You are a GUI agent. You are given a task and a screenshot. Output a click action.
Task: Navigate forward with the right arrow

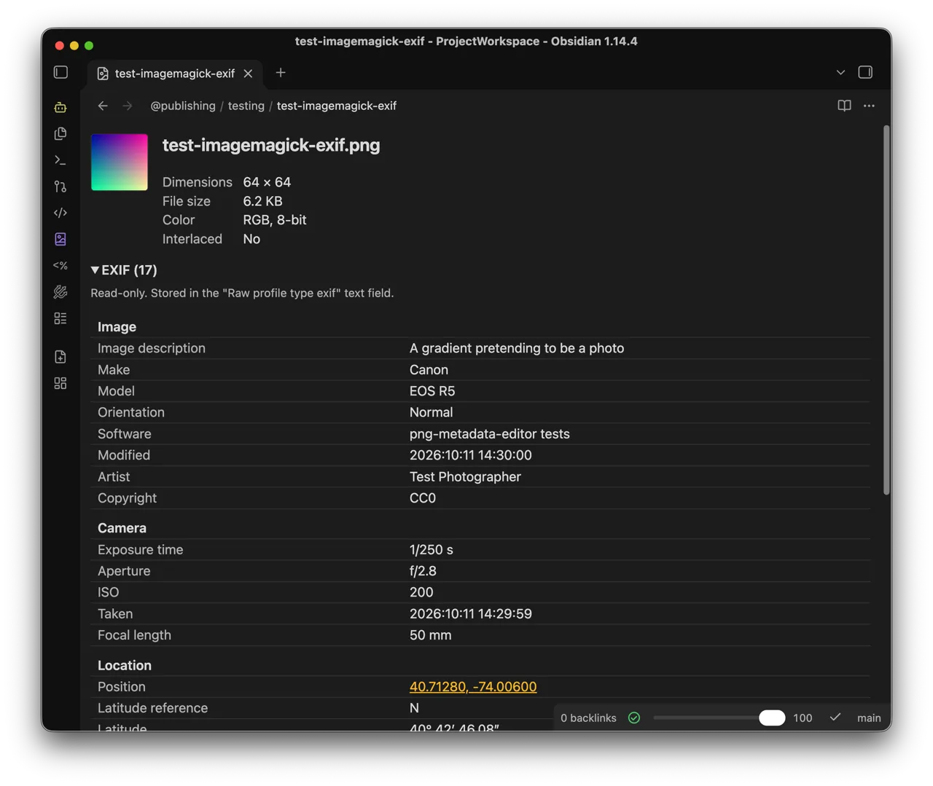[128, 106]
